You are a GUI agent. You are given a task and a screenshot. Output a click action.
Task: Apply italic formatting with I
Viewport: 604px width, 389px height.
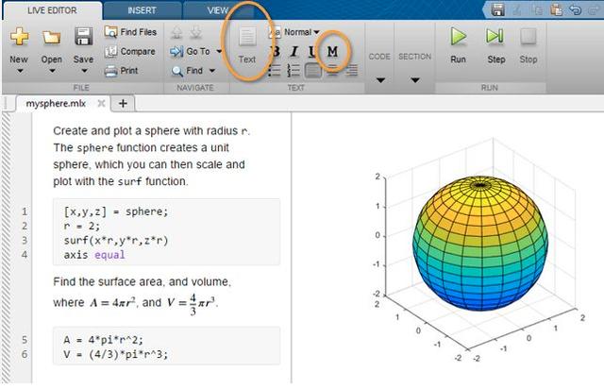294,51
